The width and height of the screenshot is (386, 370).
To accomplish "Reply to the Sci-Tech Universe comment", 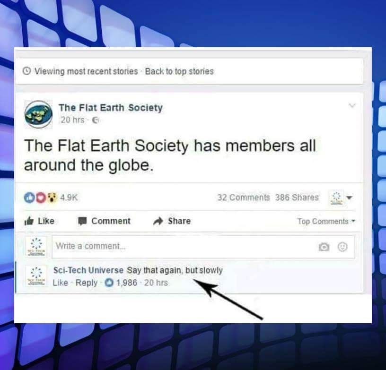I will (87, 283).
